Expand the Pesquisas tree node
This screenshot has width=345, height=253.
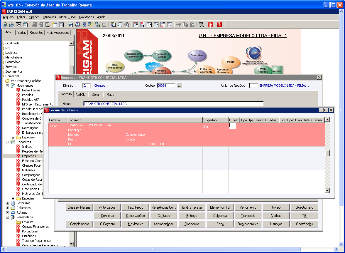tap(8, 203)
